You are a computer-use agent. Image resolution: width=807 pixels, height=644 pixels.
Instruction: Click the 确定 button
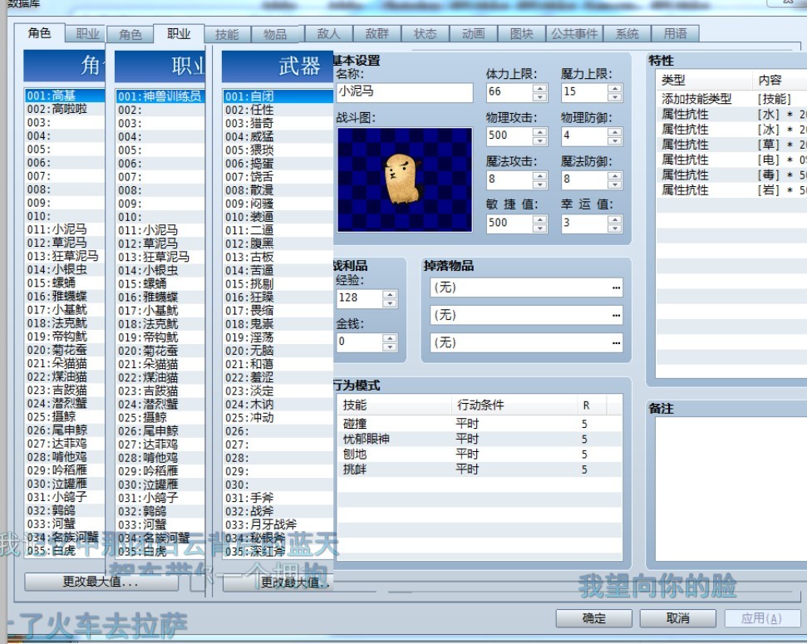(x=594, y=618)
